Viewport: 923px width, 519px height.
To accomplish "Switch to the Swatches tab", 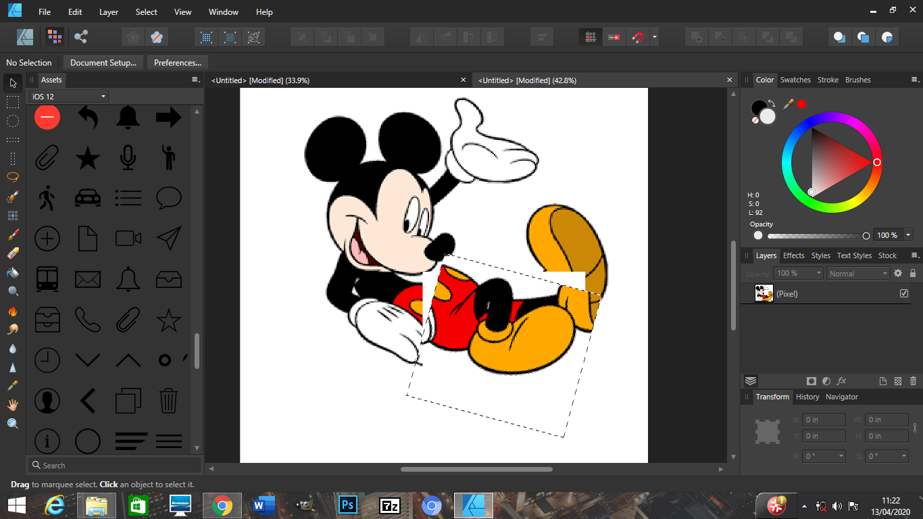I will 795,80.
